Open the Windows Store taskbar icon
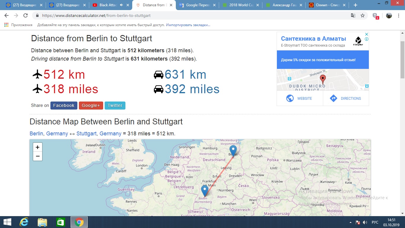405x228 pixels. (x=60, y=222)
